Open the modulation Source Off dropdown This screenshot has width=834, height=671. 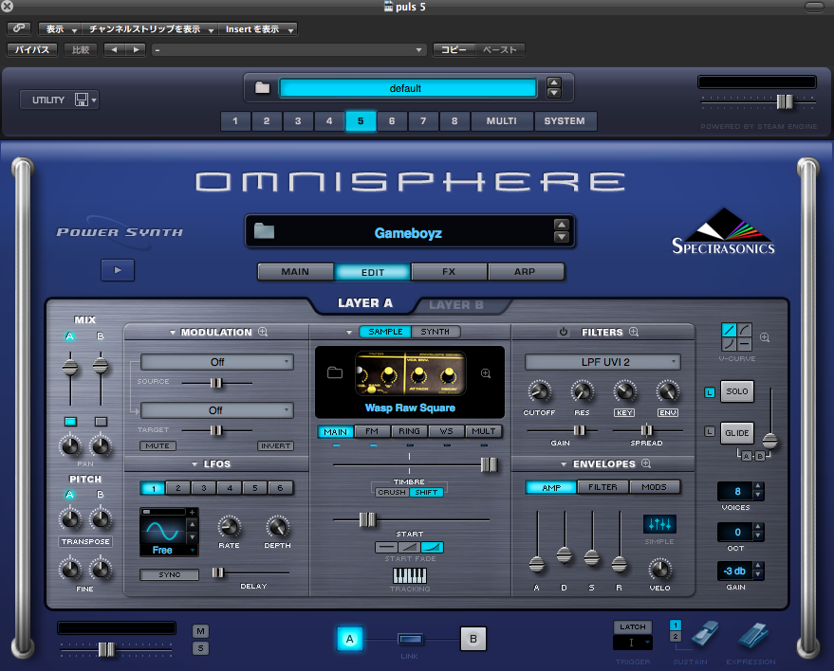pos(217,362)
